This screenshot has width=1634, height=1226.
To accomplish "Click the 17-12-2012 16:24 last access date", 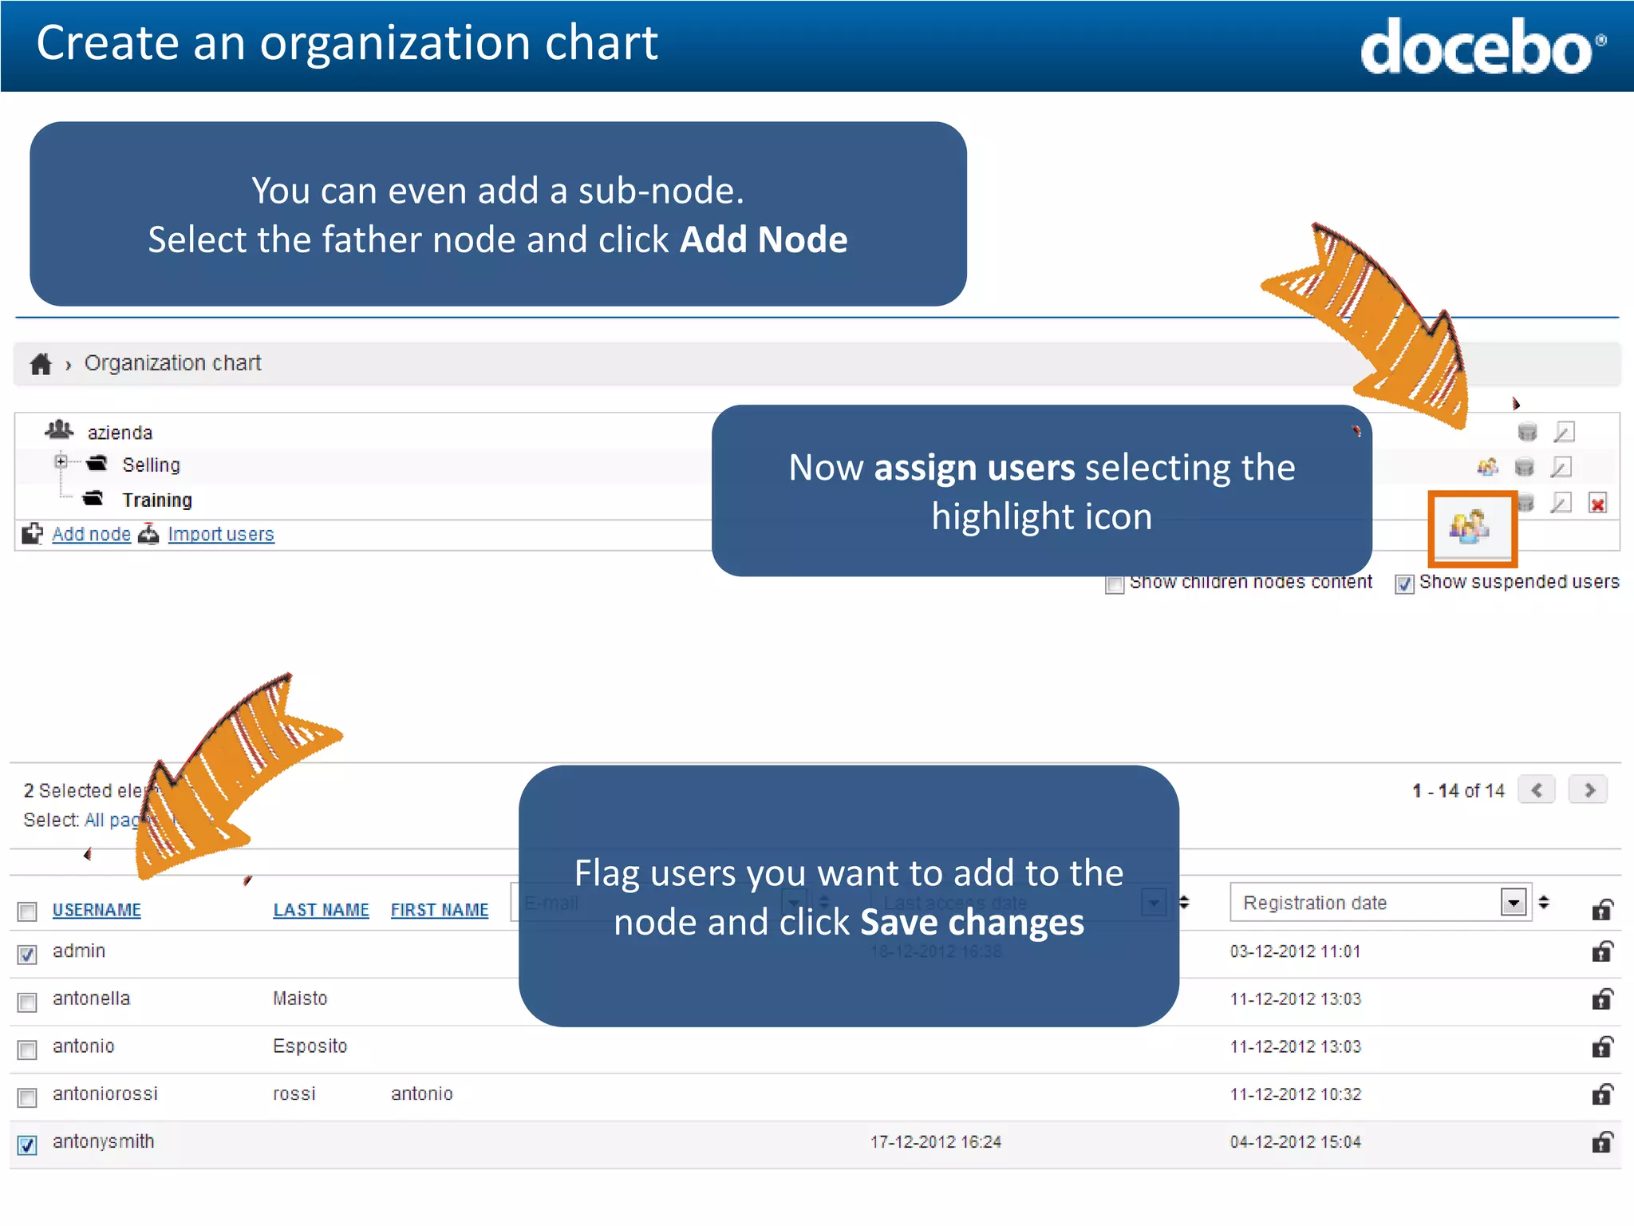I will (935, 1142).
